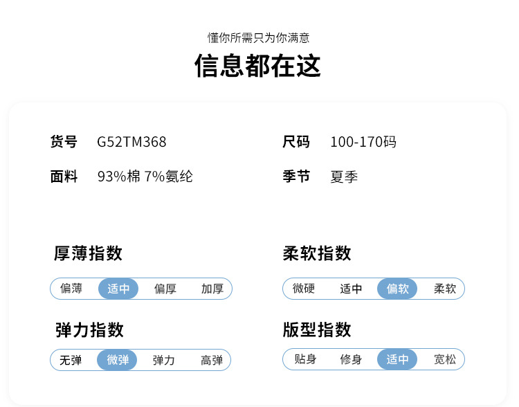519x407 pixels.
Task: Choose 加厚 thickness option
Action: click(x=212, y=289)
